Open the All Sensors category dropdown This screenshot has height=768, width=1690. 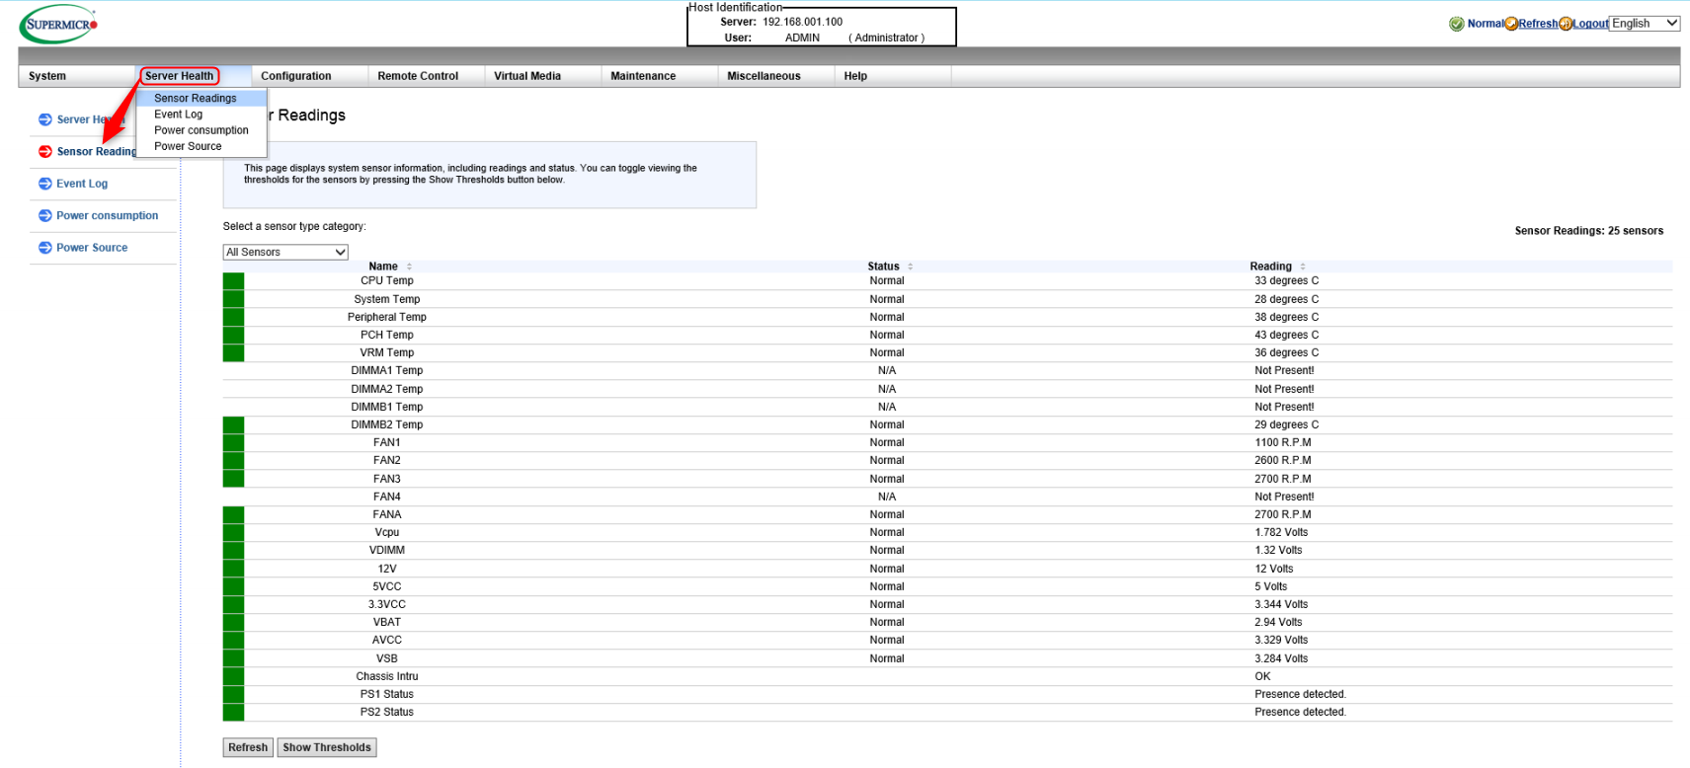tap(285, 253)
